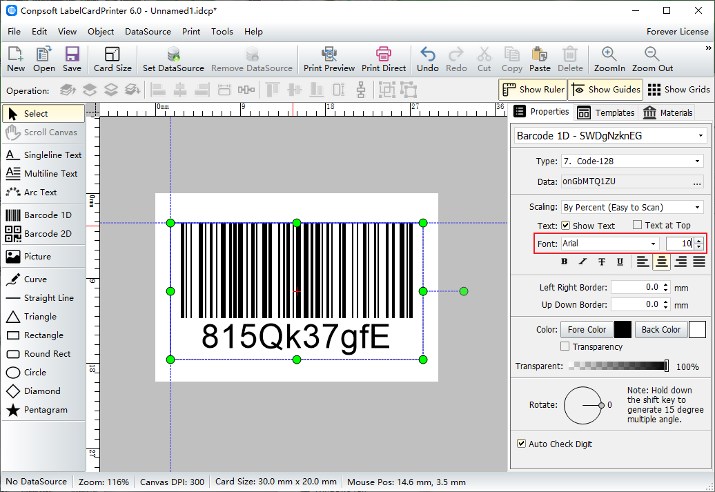
Task: Select the Round Rect tool
Action: [x=43, y=354]
